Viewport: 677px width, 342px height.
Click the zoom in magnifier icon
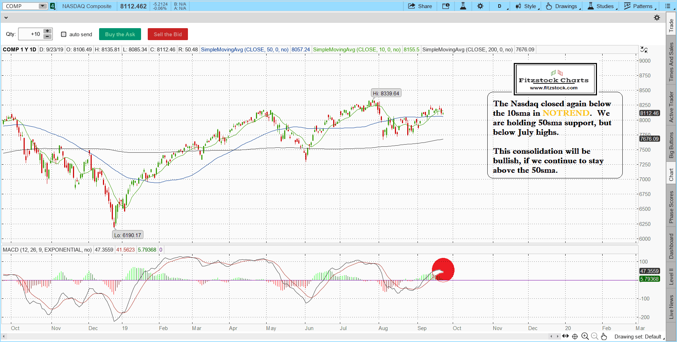(585, 336)
